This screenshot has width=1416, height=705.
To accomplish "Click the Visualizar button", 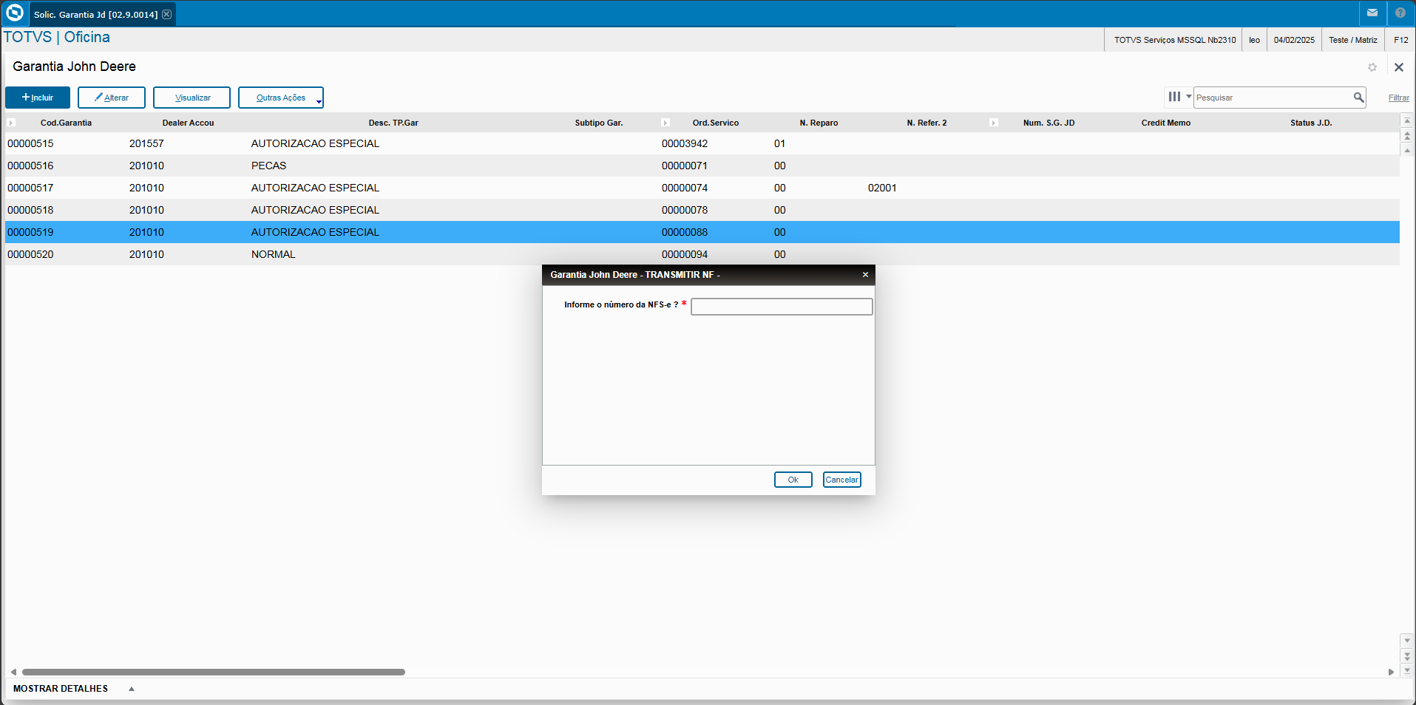I will tap(192, 98).
